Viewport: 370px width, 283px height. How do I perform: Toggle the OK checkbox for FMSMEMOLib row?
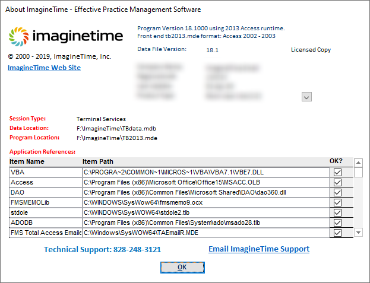[337, 203]
